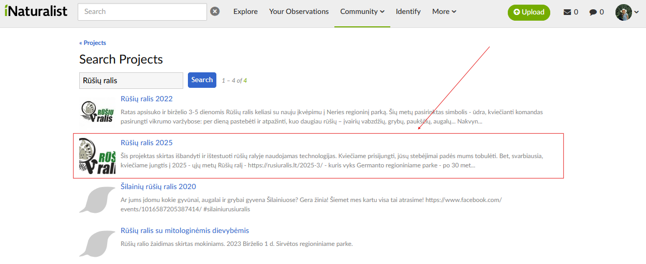Viewport: 646px width, 264px height.
Task: Open the Rūšių ralis 2022 project logo
Action: [x=97, y=112]
